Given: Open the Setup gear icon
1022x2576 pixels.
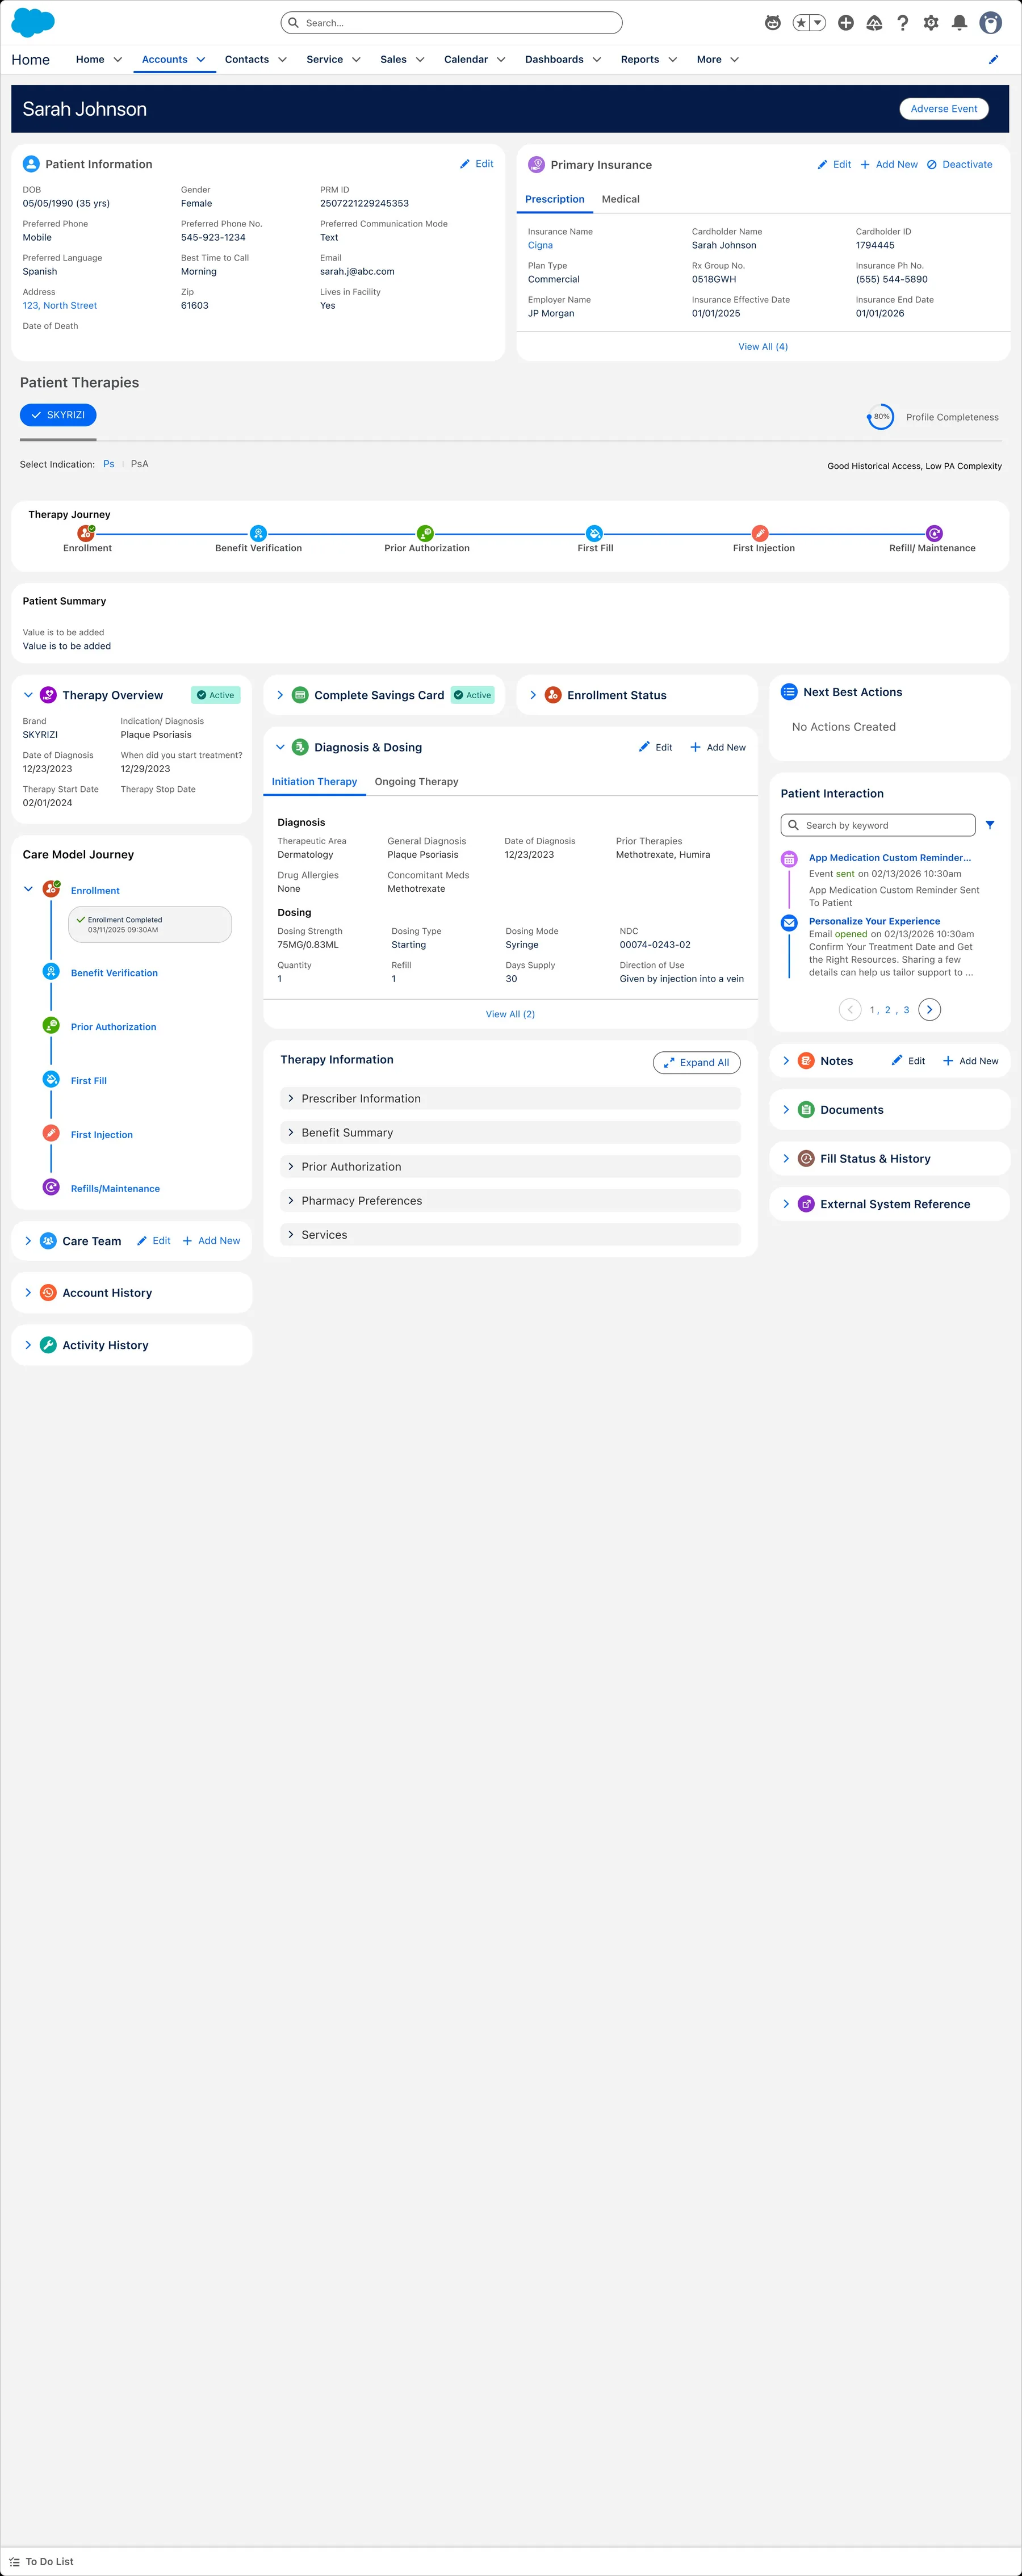Looking at the screenshot, I should coord(931,23).
